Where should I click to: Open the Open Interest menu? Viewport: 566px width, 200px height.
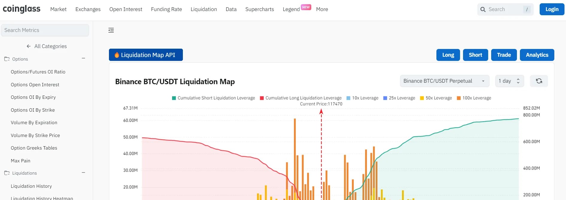(126, 9)
